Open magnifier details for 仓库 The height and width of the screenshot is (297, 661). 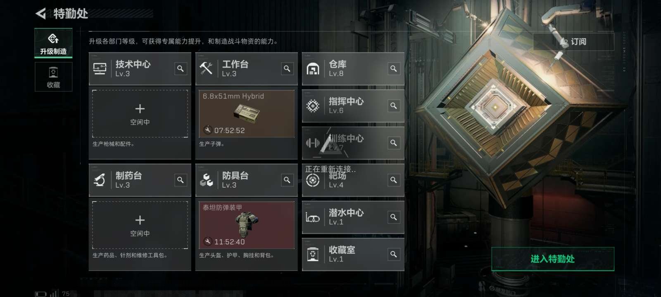pos(394,68)
